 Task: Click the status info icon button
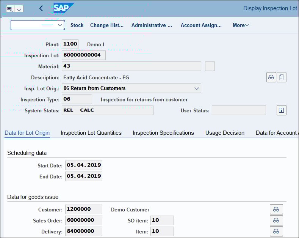[x=281, y=110]
